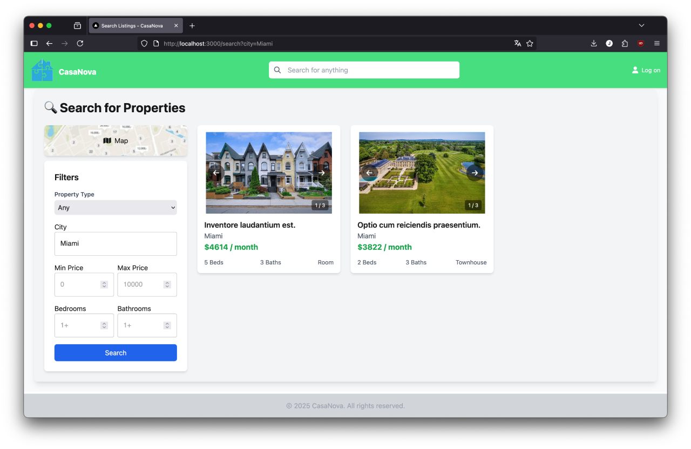Click the Log on link
Viewport: 691px width, 449px height.
(646, 70)
